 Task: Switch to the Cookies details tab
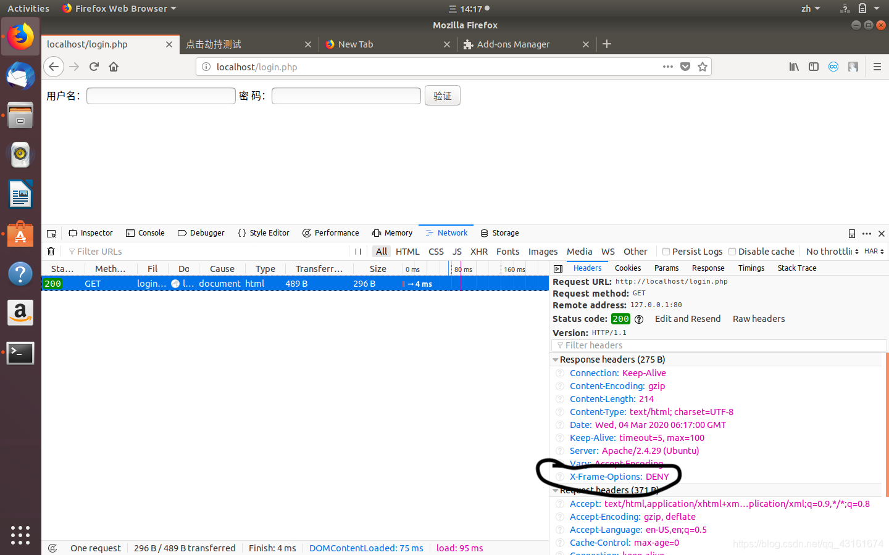pos(628,268)
